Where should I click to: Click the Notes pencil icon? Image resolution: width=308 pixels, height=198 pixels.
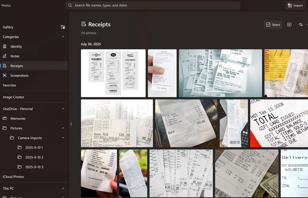(x=5, y=56)
